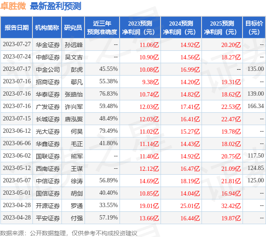Select the 研究员 column header
This screenshot has height=237, width=266.
pos(73,27)
